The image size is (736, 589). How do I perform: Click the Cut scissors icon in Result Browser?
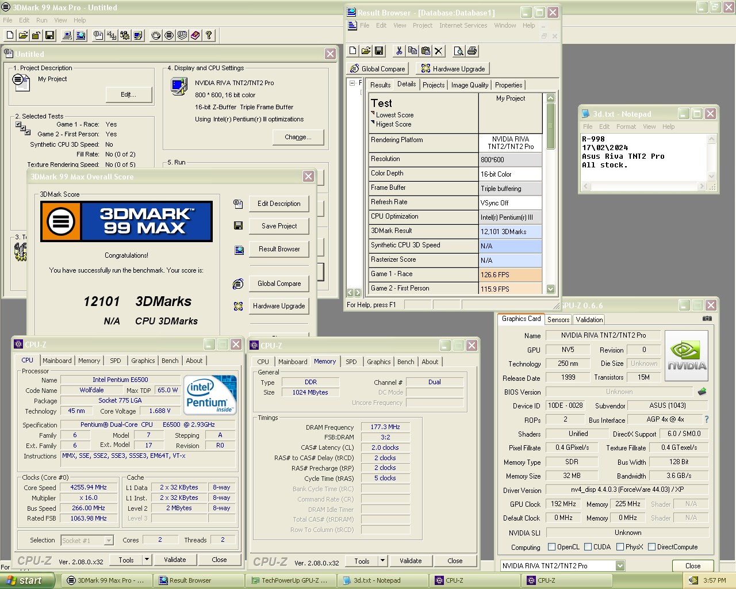(x=399, y=51)
